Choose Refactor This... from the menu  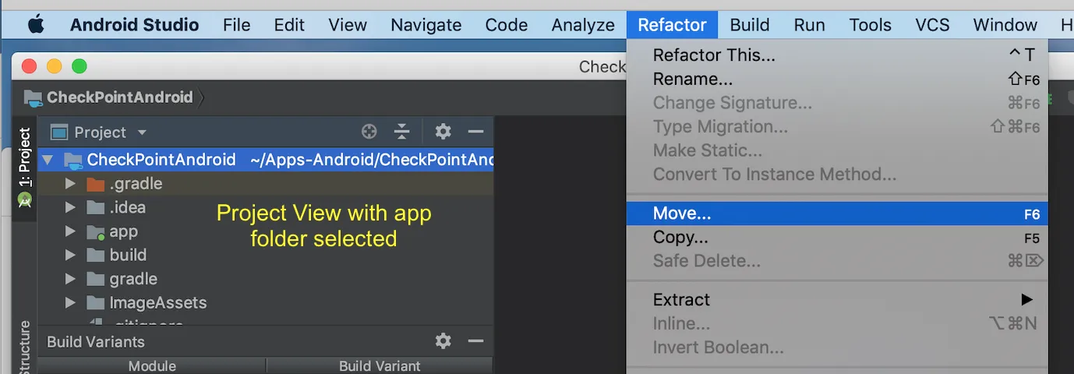[x=838, y=55]
